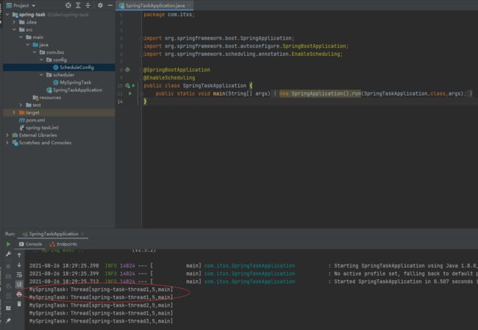Expand the target folder
This screenshot has width=478, height=330.
pyautogui.click(x=14, y=112)
